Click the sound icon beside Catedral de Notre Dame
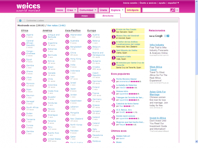 click(113, 105)
